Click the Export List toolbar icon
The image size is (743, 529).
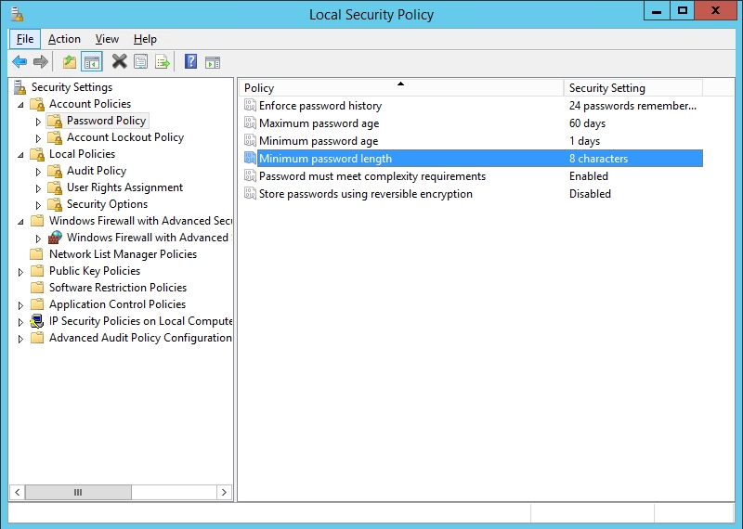[x=162, y=61]
